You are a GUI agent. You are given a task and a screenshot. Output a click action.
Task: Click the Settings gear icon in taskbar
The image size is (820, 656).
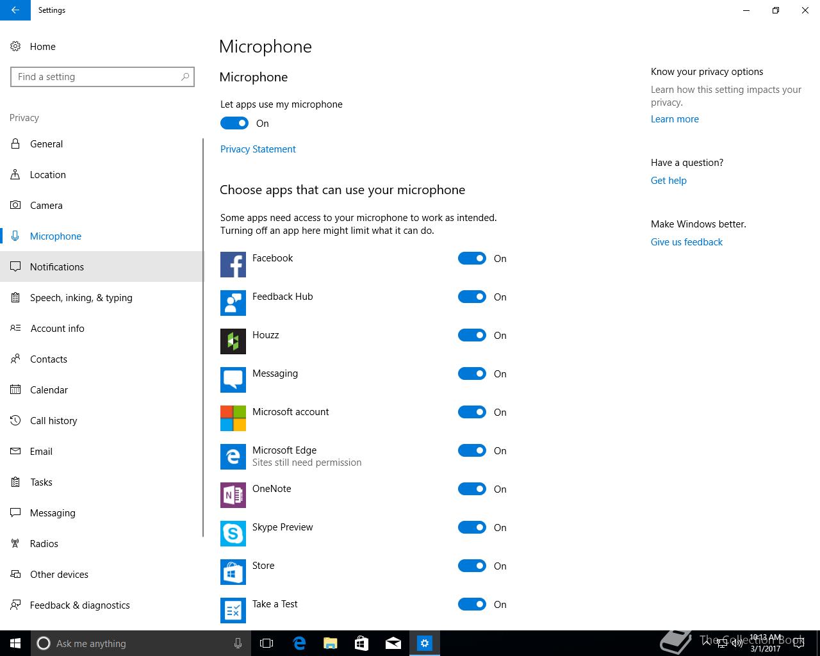click(x=425, y=643)
